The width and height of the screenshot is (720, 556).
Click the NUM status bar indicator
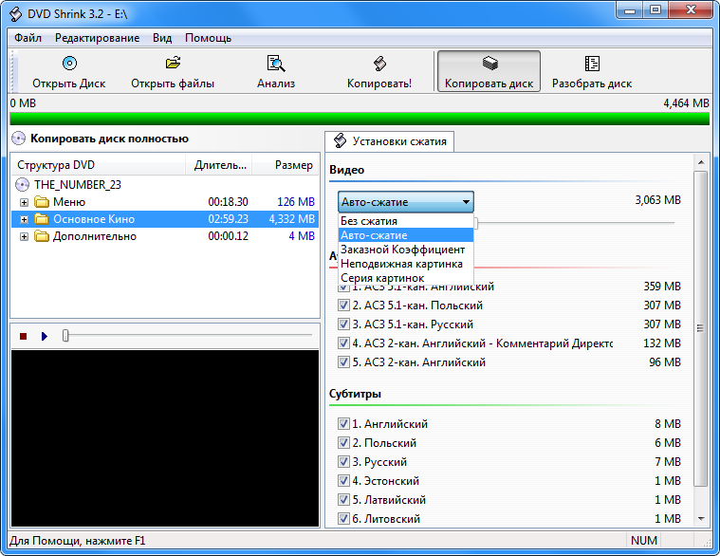tap(644, 541)
